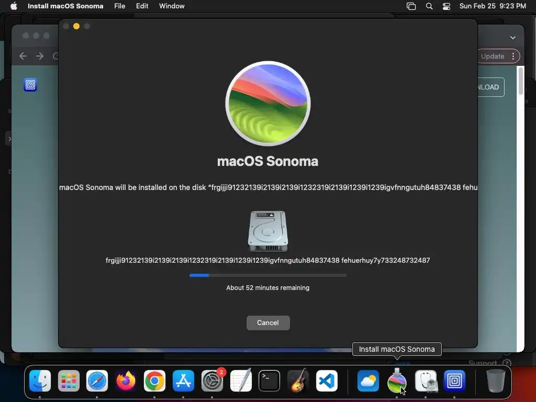Open the File menu

120,6
